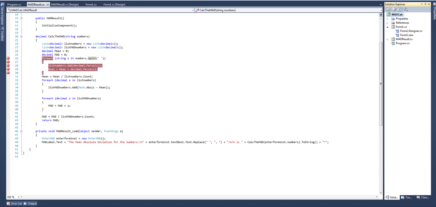Switch to the Team Explorer tab
Viewport: 436px width, 207px height.
(407, 197)
